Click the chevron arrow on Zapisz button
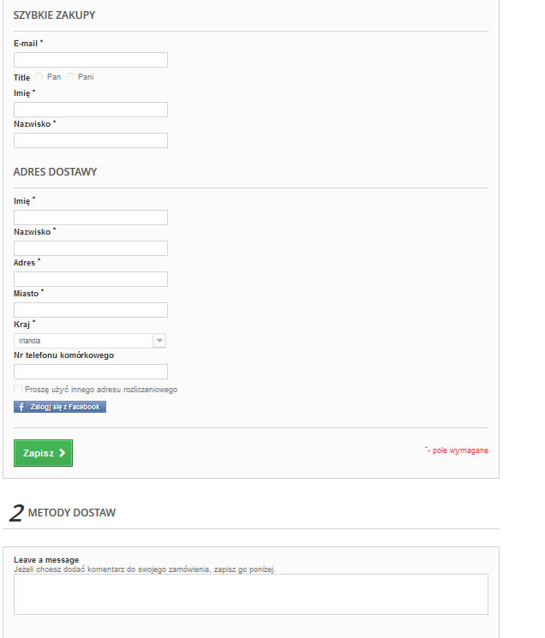Screen dimensions: 545x638 pyautogui.click(x=62, y=453)
